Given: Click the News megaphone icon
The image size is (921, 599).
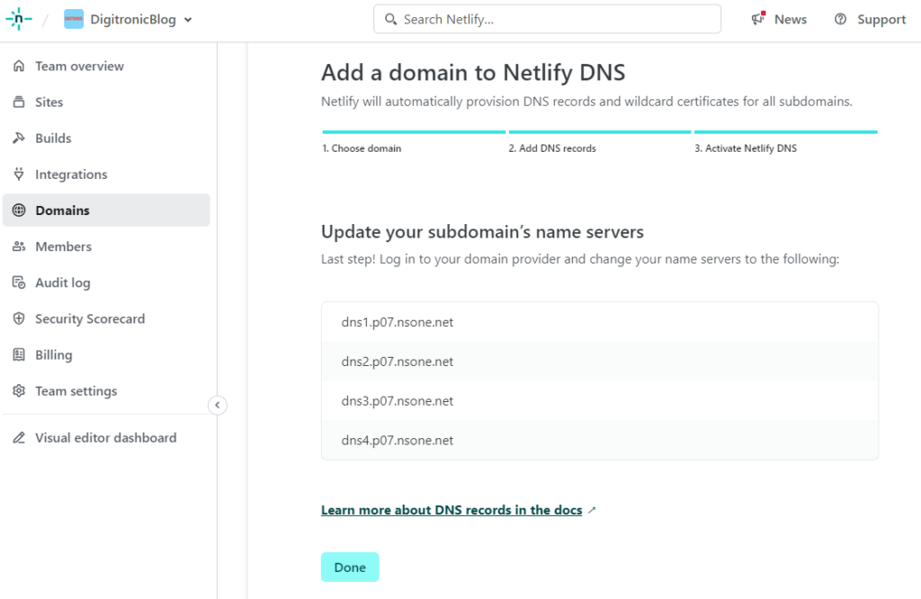Looking at the screenshot, I should [758, 19].
